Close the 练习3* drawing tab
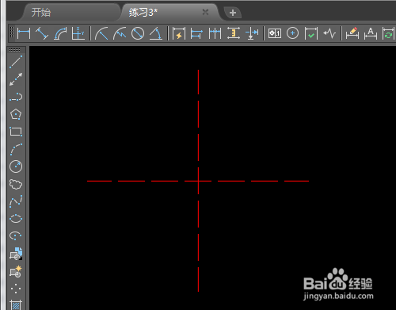The height and width of the screenshot is (310, 396). 205,12
